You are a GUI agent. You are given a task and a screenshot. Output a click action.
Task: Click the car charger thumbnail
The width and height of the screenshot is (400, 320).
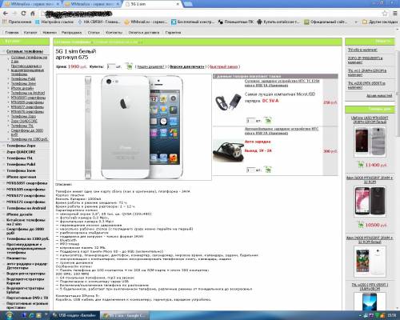(x=228, y=151)
